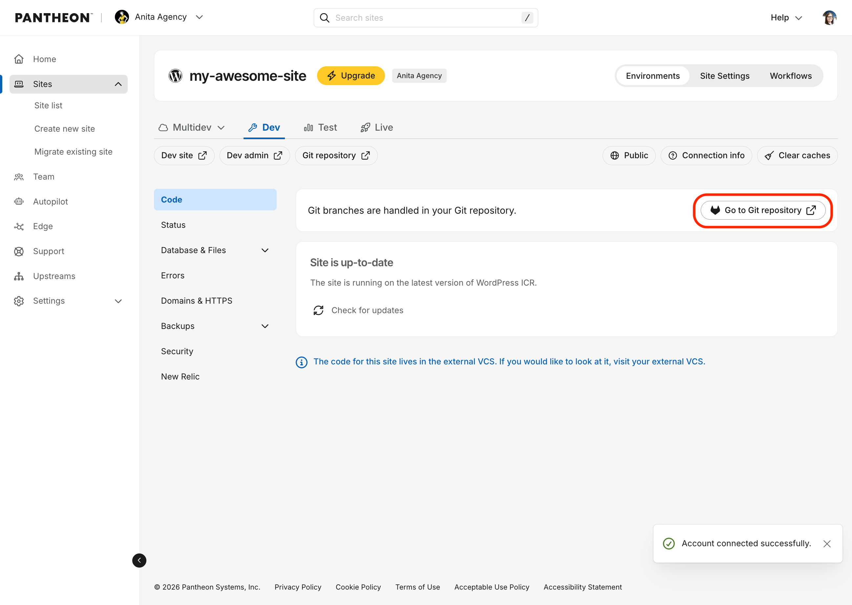Click the my-awesome-site title
Image resolution: width=852 pixels, height=605 pixels.
tap(248, 76)
